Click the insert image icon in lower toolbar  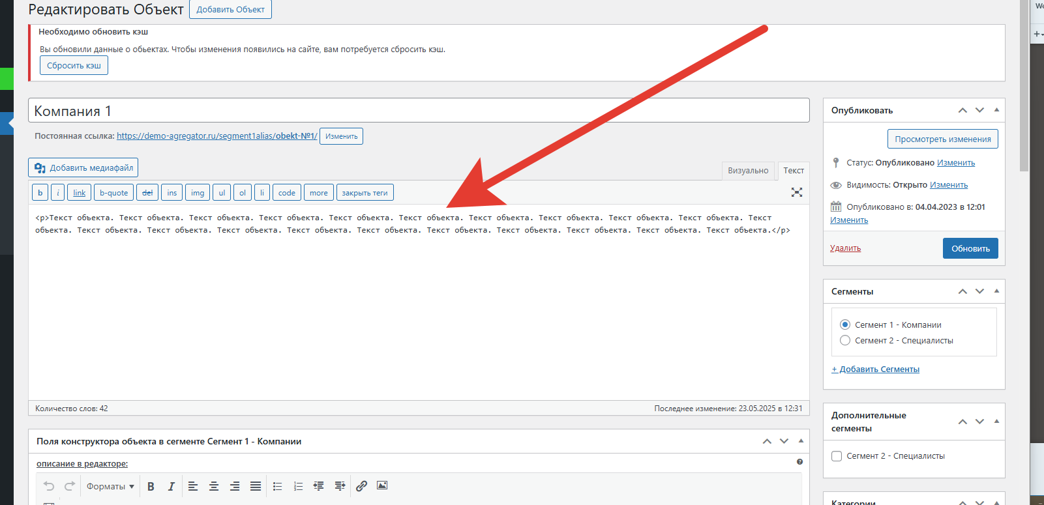pos(382,485)
